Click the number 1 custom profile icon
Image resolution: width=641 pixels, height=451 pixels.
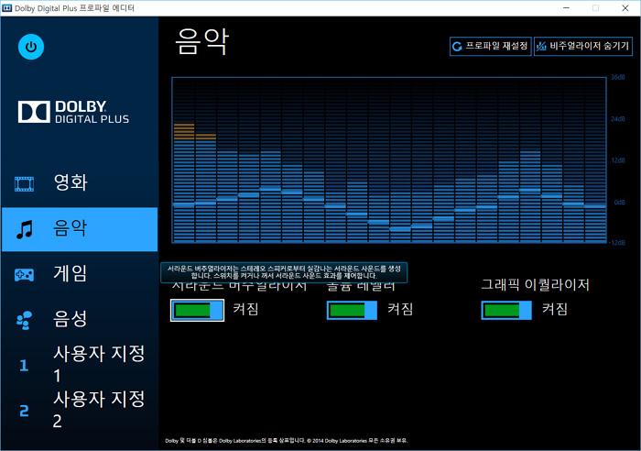[x=24, y=365]
